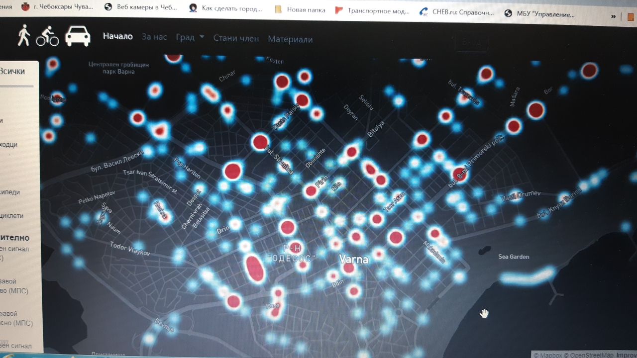Click the Devnya street label

[x=164, y=325]
